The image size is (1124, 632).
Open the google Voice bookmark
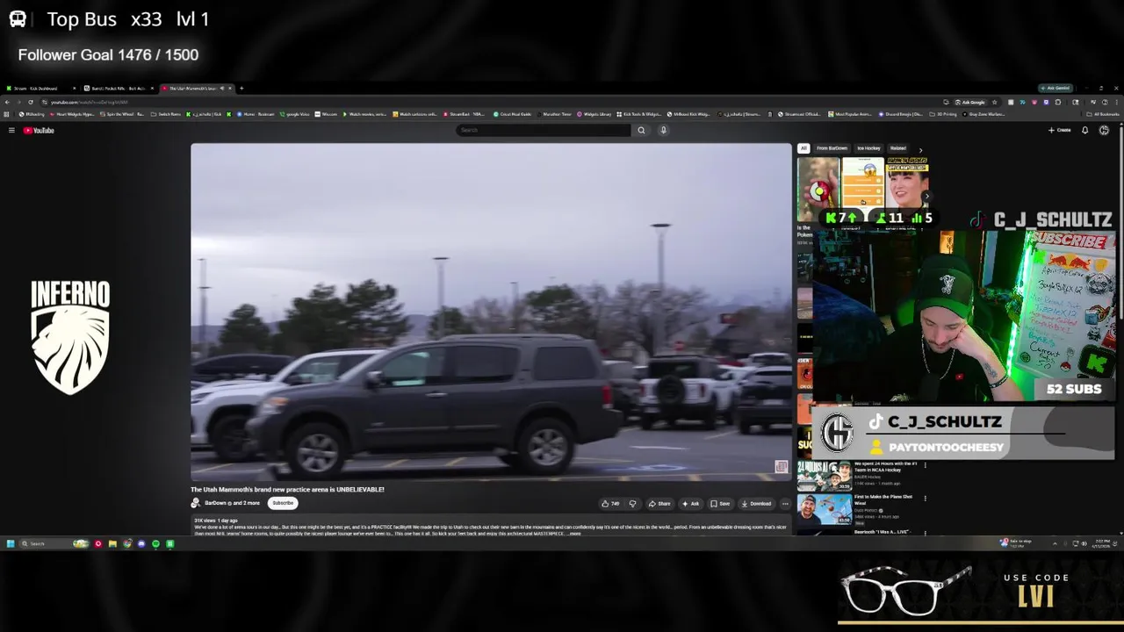click(x=293, y=114)
